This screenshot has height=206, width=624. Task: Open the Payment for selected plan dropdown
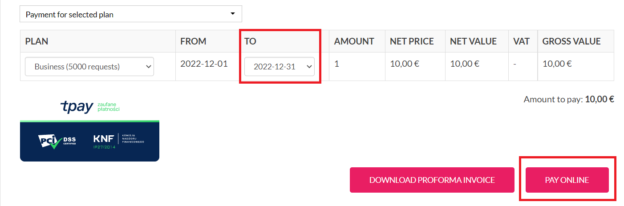click(x=131, y=14)
